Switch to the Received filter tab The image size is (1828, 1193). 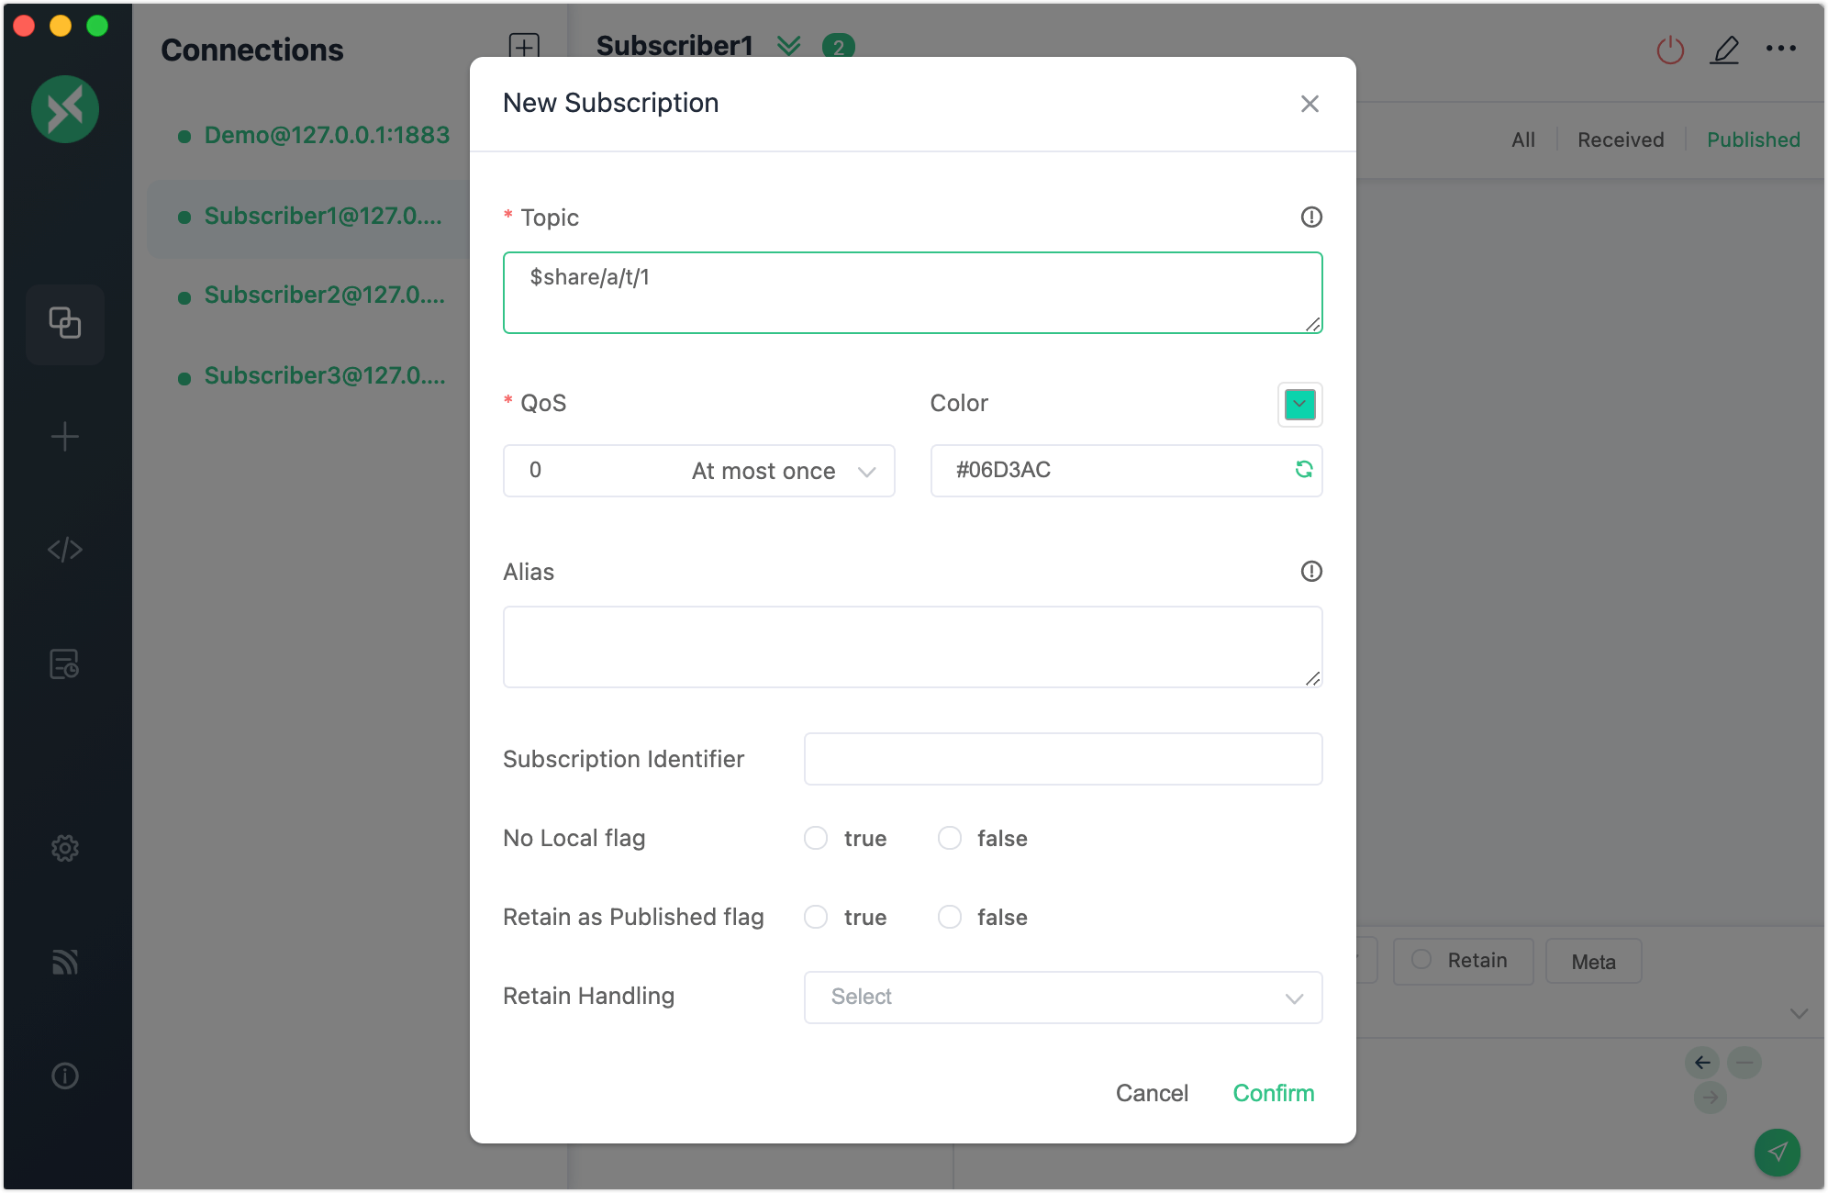click(1620, 139)
